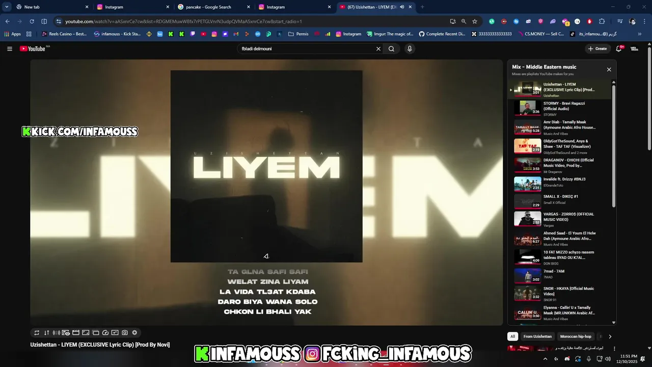Select the From Uzishettan chip
This screenshot has width=652, height=367.
point(537,336)
